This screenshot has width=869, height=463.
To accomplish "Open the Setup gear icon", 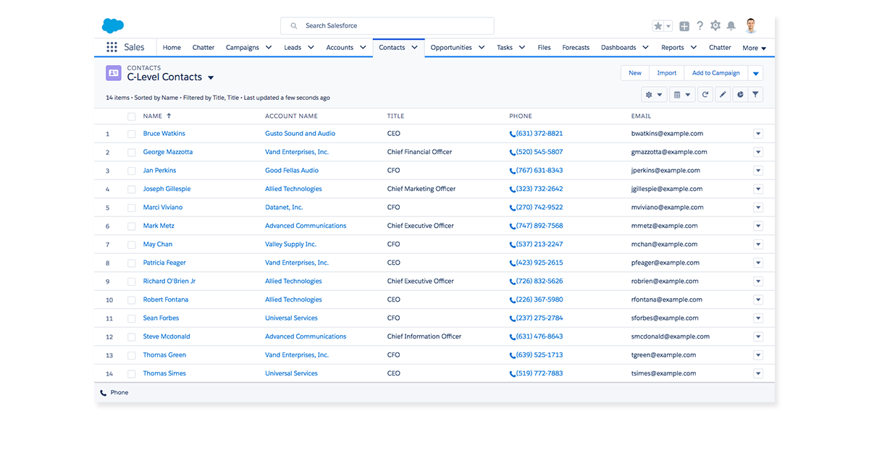I will (x=715, y=26).
